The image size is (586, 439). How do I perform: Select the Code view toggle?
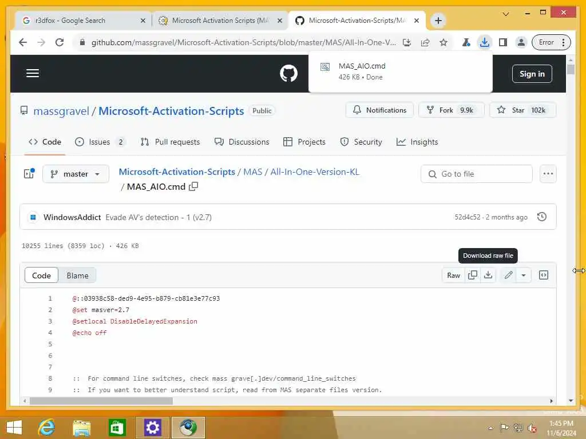pos(41,276)
